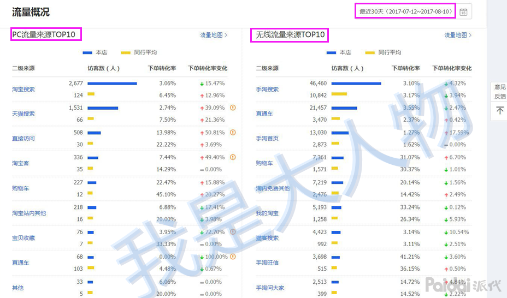Open wireless source 淘内免费其他
The height and width of the screenshot is (298, 507).
point(273,188)
